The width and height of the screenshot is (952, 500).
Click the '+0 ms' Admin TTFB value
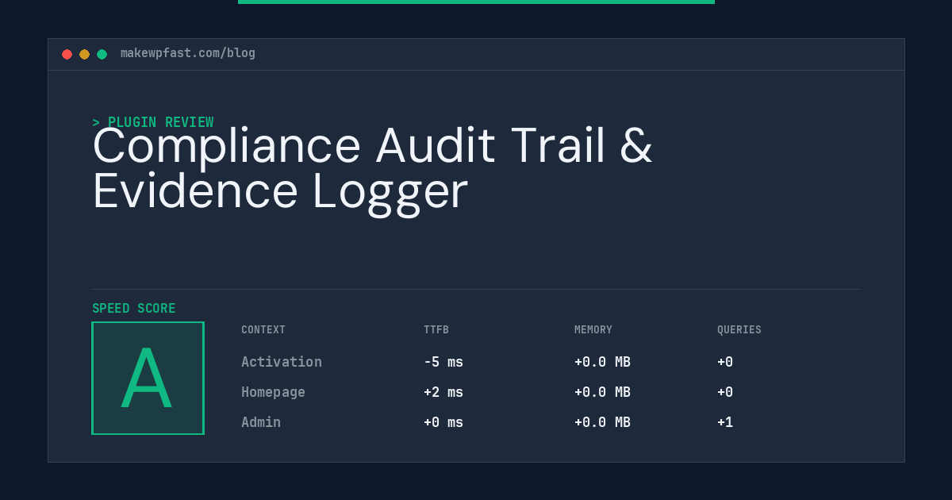click(x=443, y=422)
